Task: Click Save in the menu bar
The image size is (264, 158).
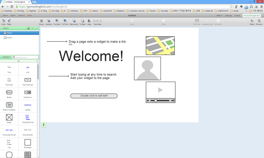Action: click(x=30, y=15)
